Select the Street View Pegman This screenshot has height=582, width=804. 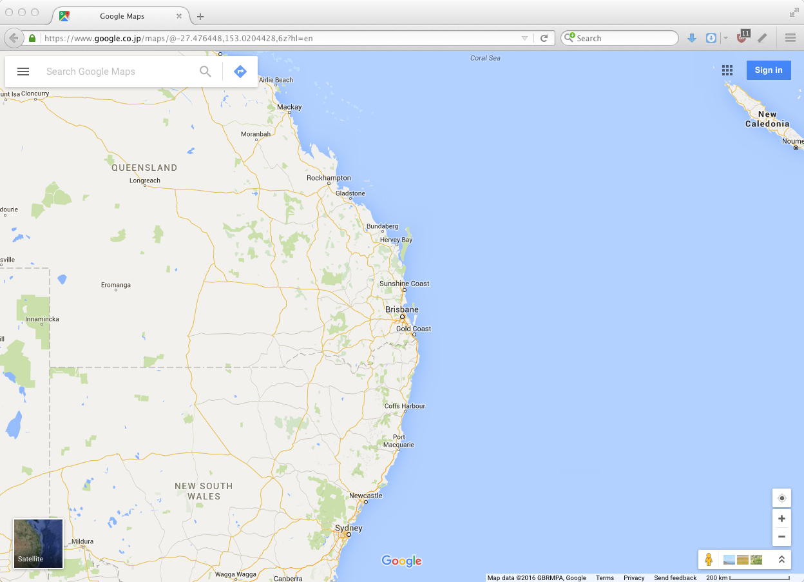709,559
